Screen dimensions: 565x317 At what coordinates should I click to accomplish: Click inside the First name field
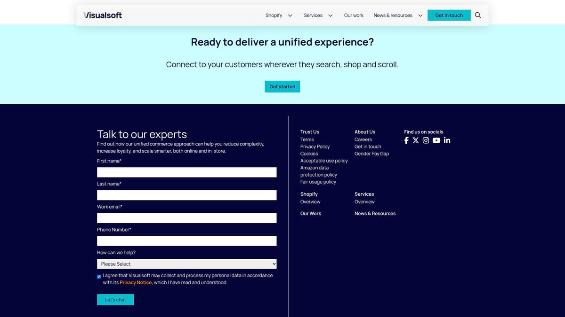point(186,172)
